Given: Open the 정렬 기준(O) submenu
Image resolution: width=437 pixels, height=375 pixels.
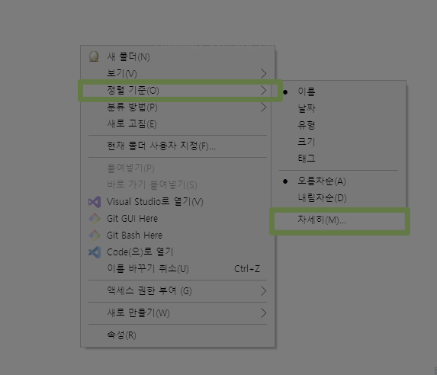Looking at the screenshot, I should (178, 90).
